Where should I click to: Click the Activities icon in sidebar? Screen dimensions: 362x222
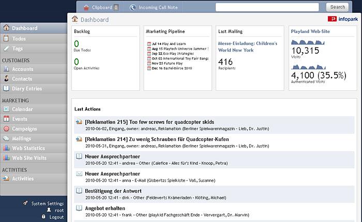[x=6, y=179]
